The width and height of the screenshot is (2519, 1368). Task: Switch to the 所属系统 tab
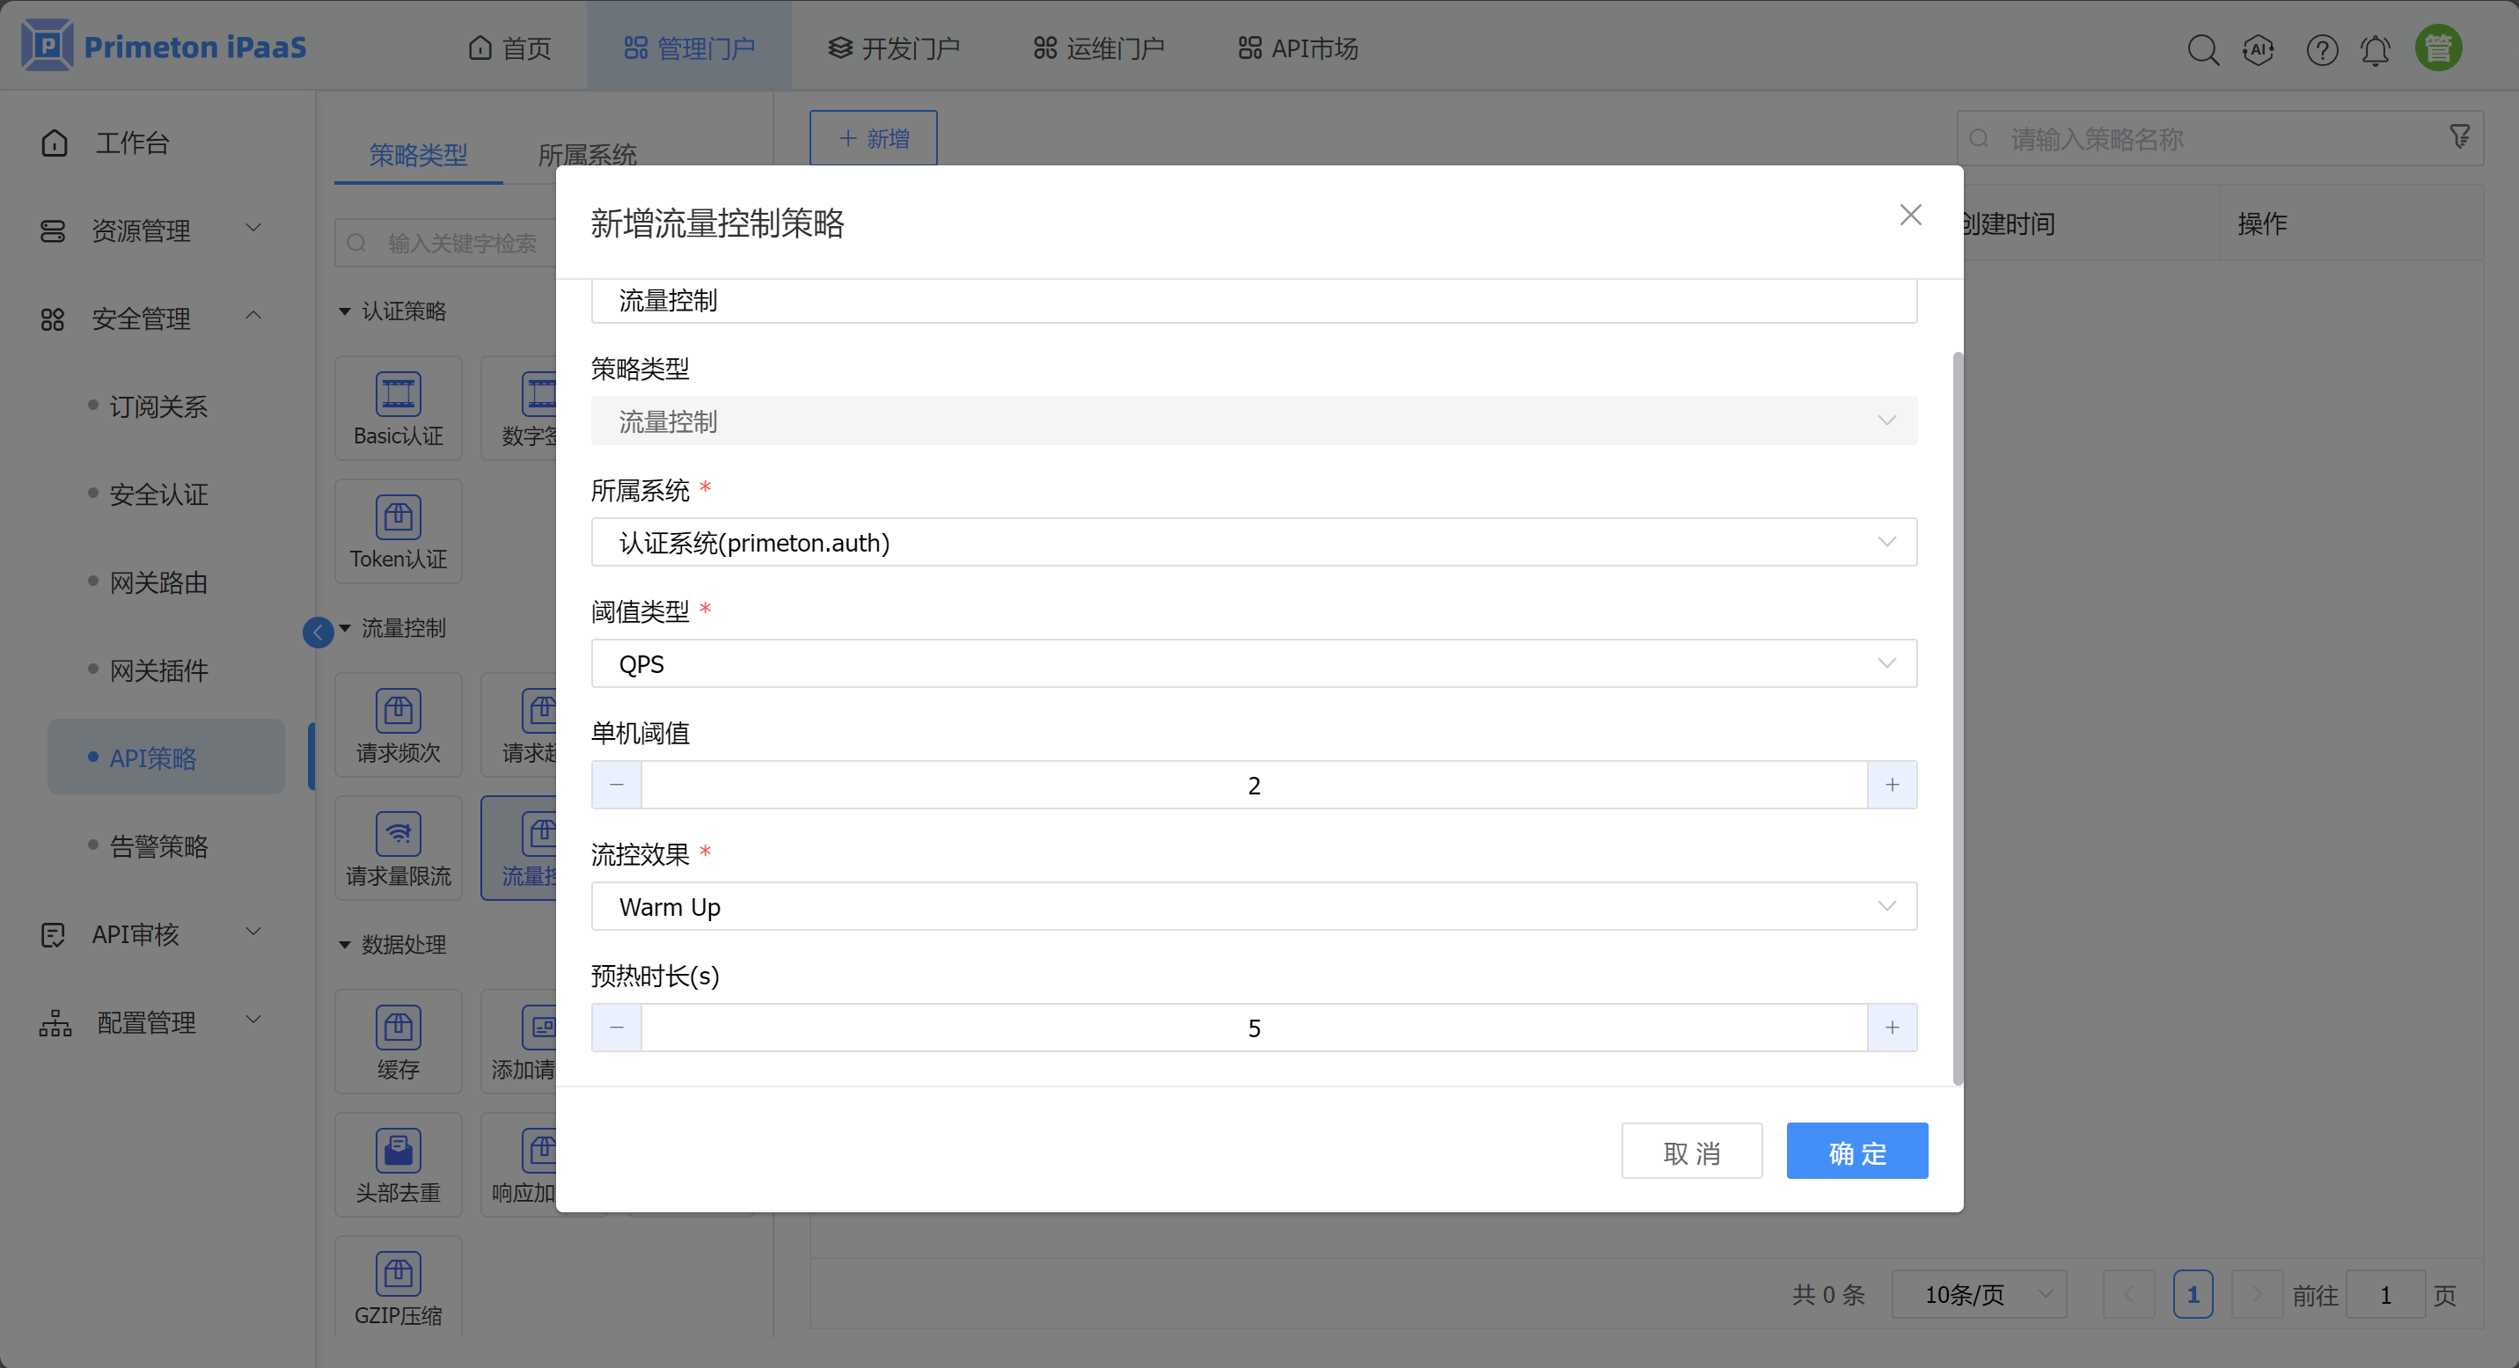(x=587, y=155)
